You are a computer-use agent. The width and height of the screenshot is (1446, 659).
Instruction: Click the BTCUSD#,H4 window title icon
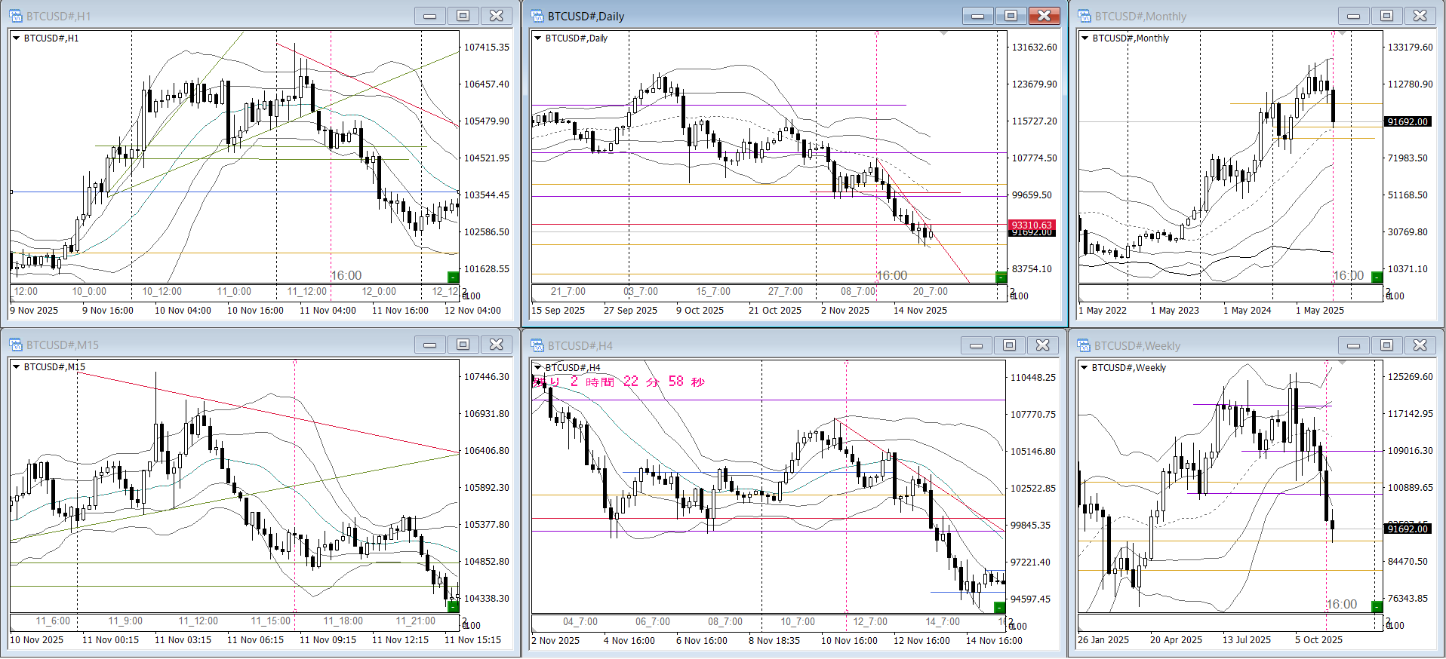(x=537, y=345)
